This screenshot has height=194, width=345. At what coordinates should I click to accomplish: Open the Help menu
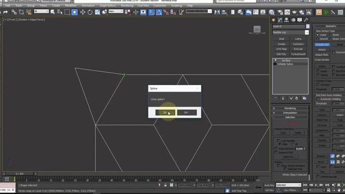190,5
